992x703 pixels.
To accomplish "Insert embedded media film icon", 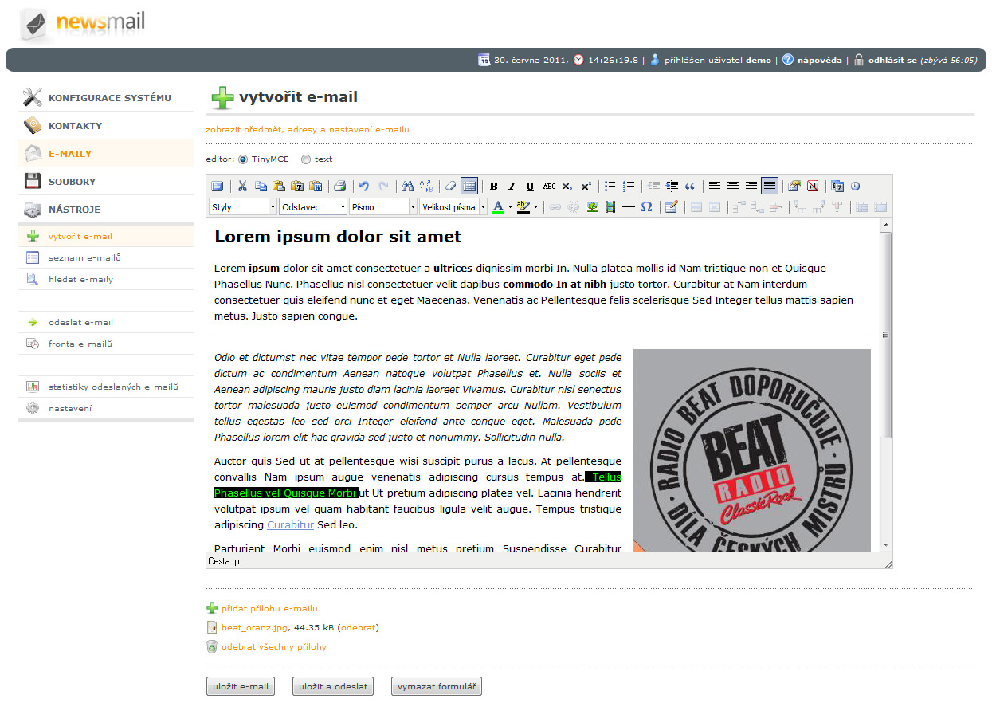I will [610, 207].
